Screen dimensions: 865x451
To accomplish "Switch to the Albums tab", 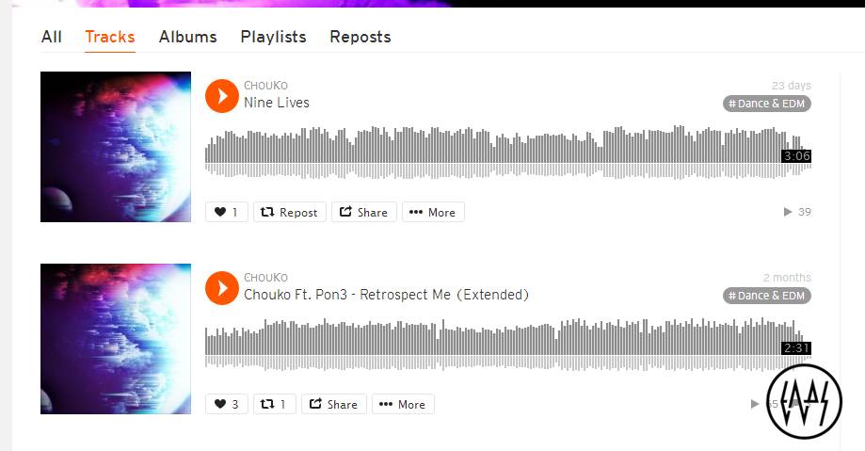I will pyautogui.click(x=187, y=37).
